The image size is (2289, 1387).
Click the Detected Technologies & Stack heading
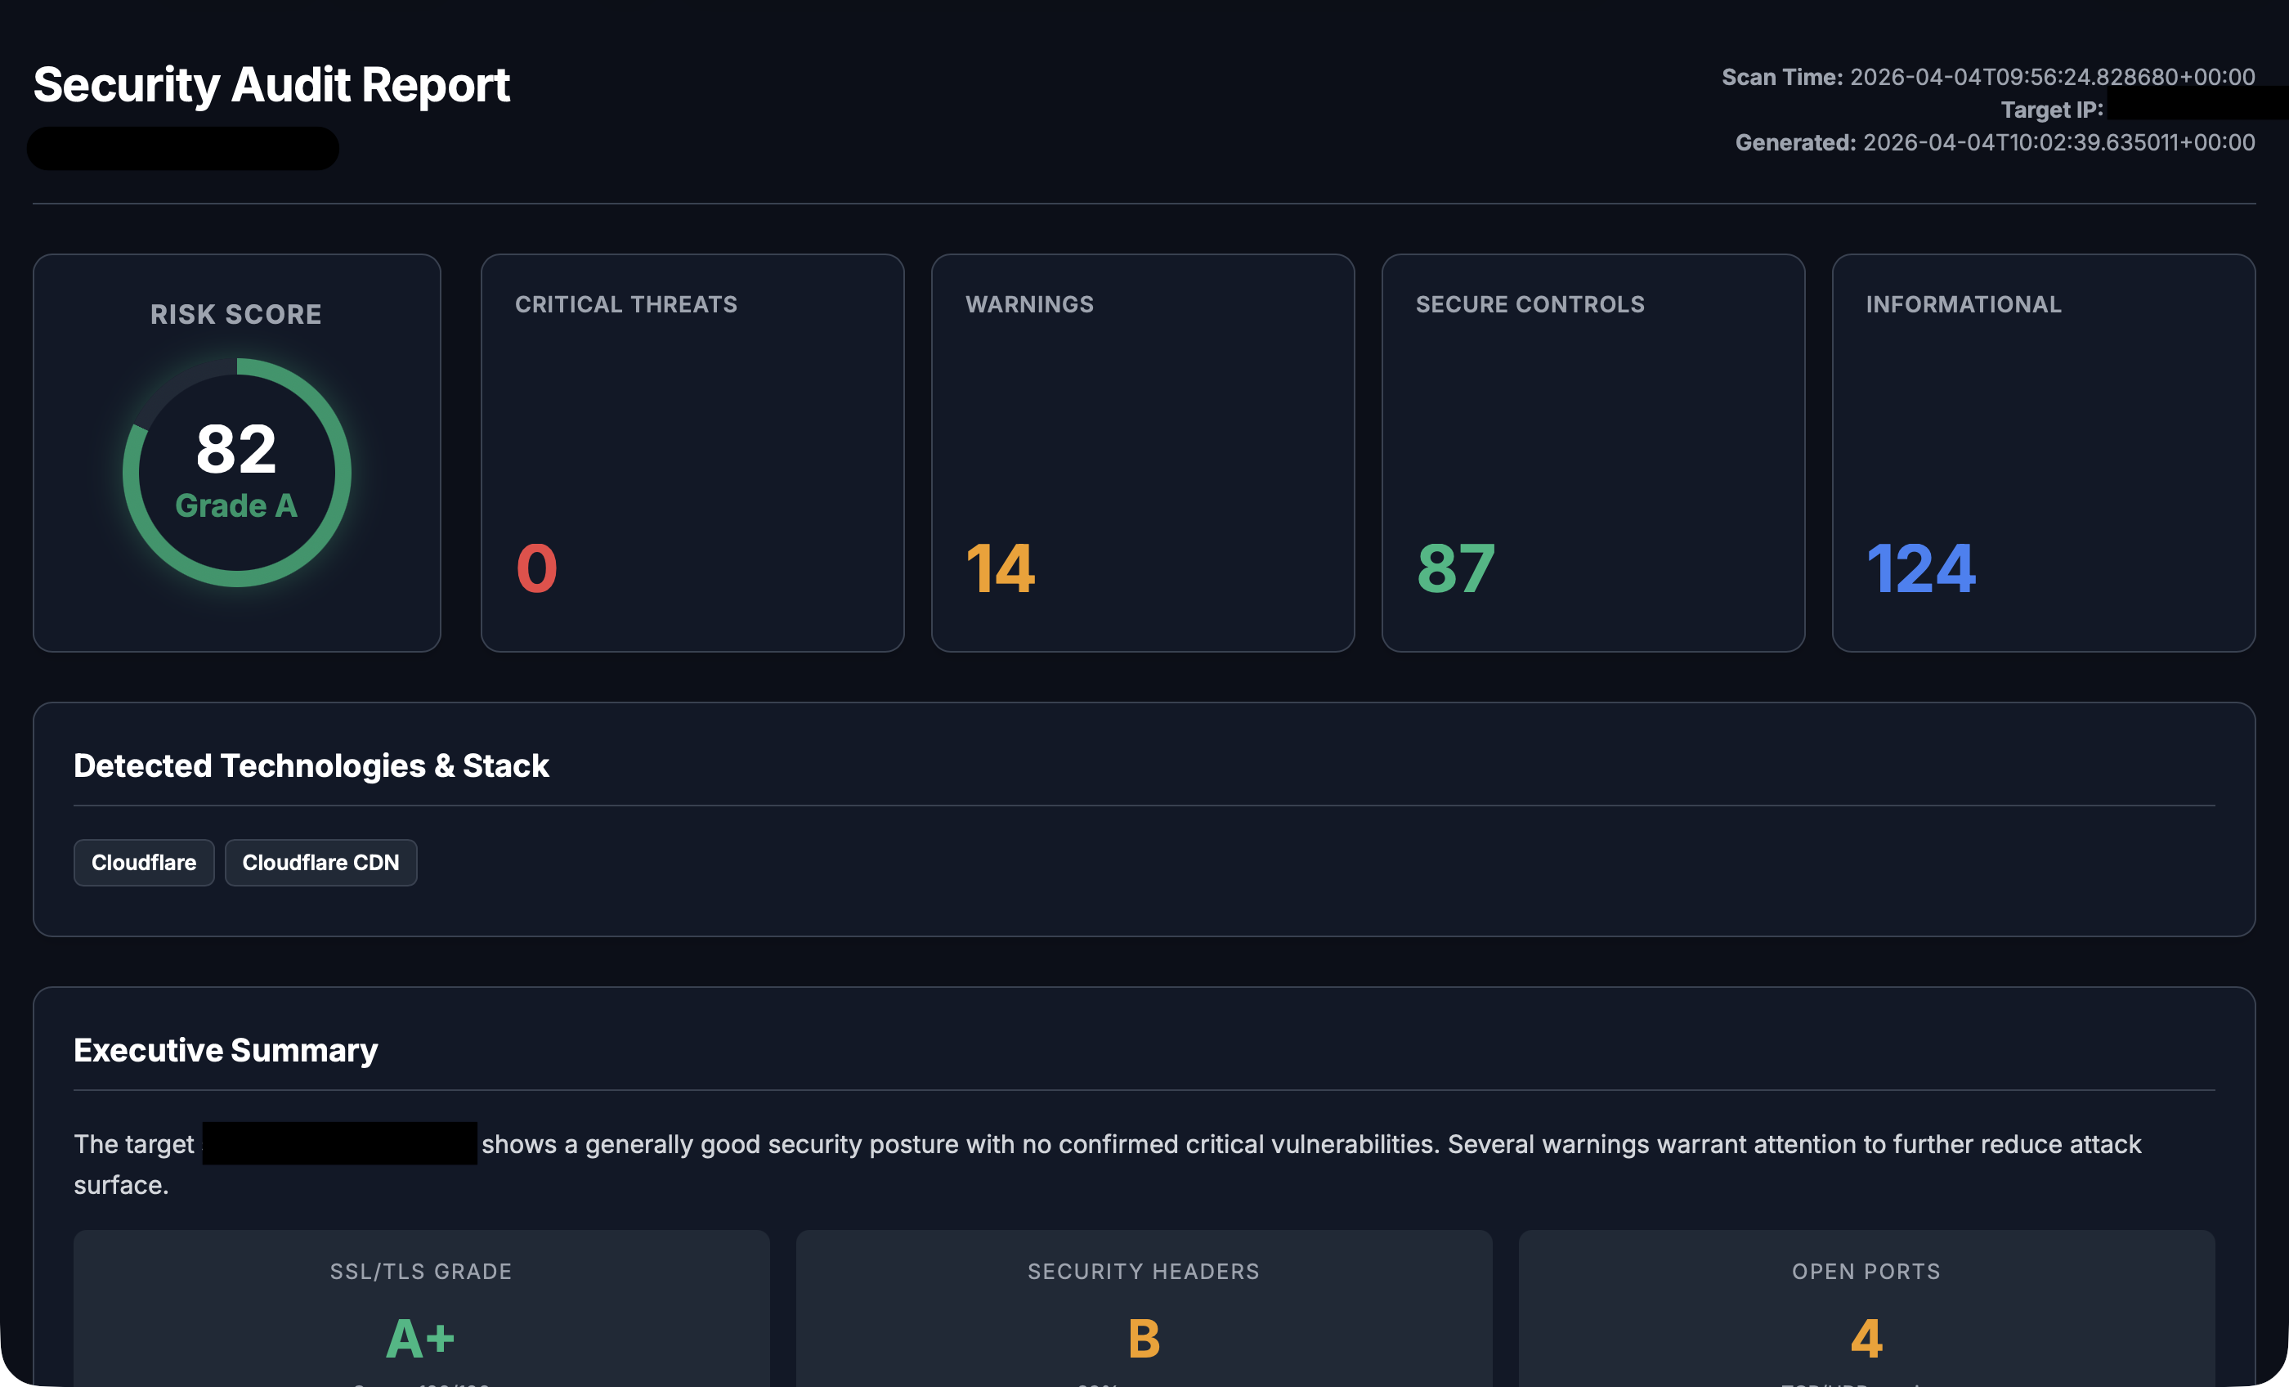click(x=311, y=765)
